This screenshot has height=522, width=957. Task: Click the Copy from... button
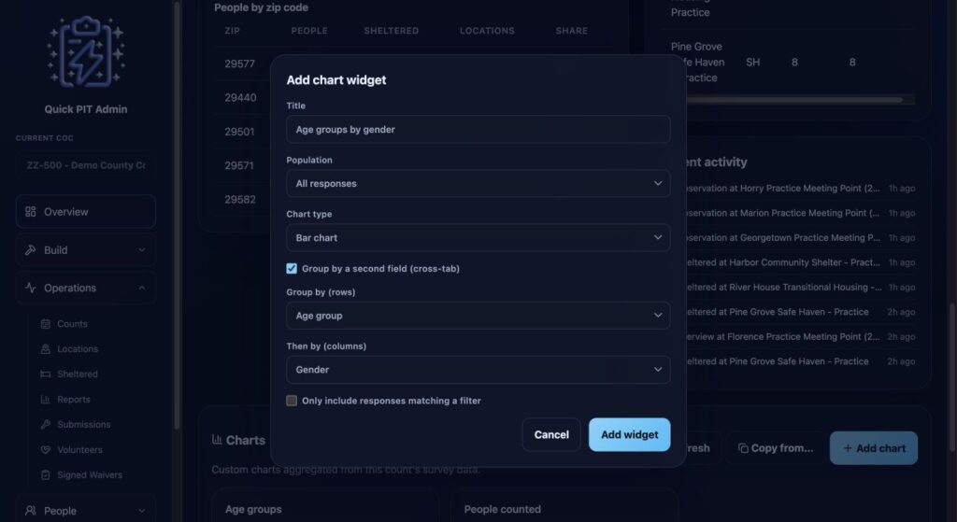coord(775,448)
